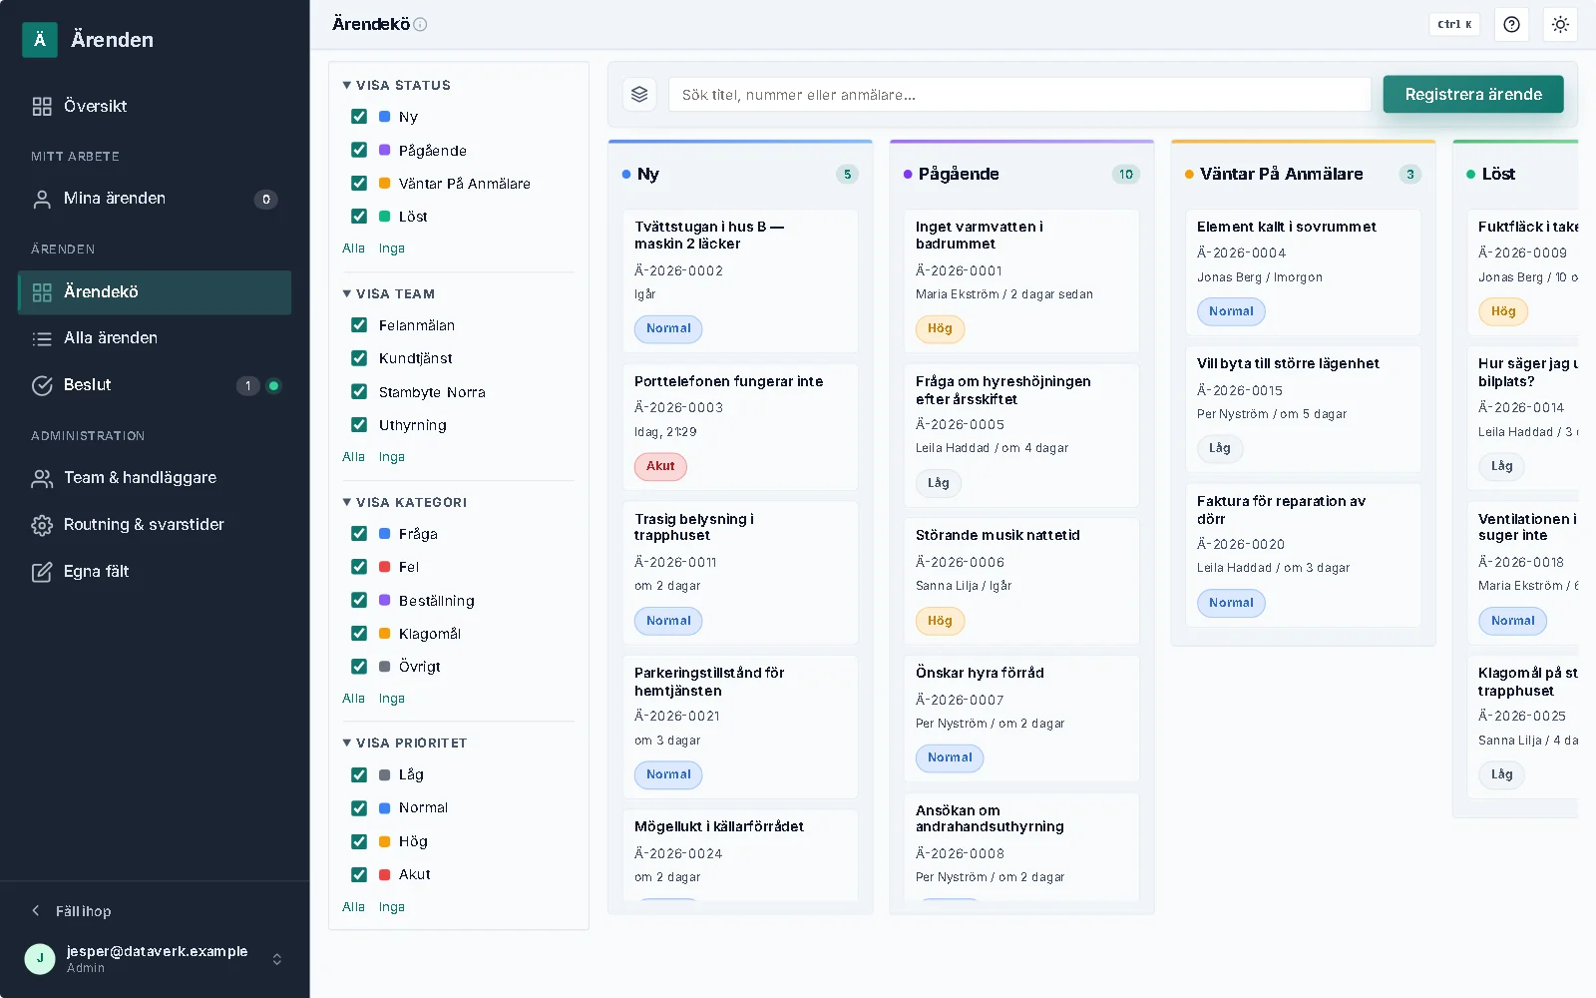Click the jesper user avatar
This screenshot has width=1596, height=998.
click(40, 959)
